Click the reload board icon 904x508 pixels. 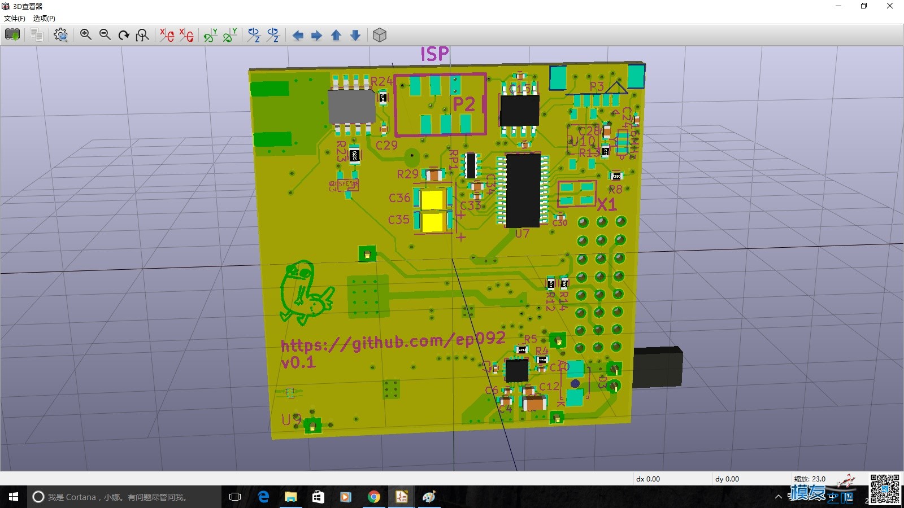[12, 35]
